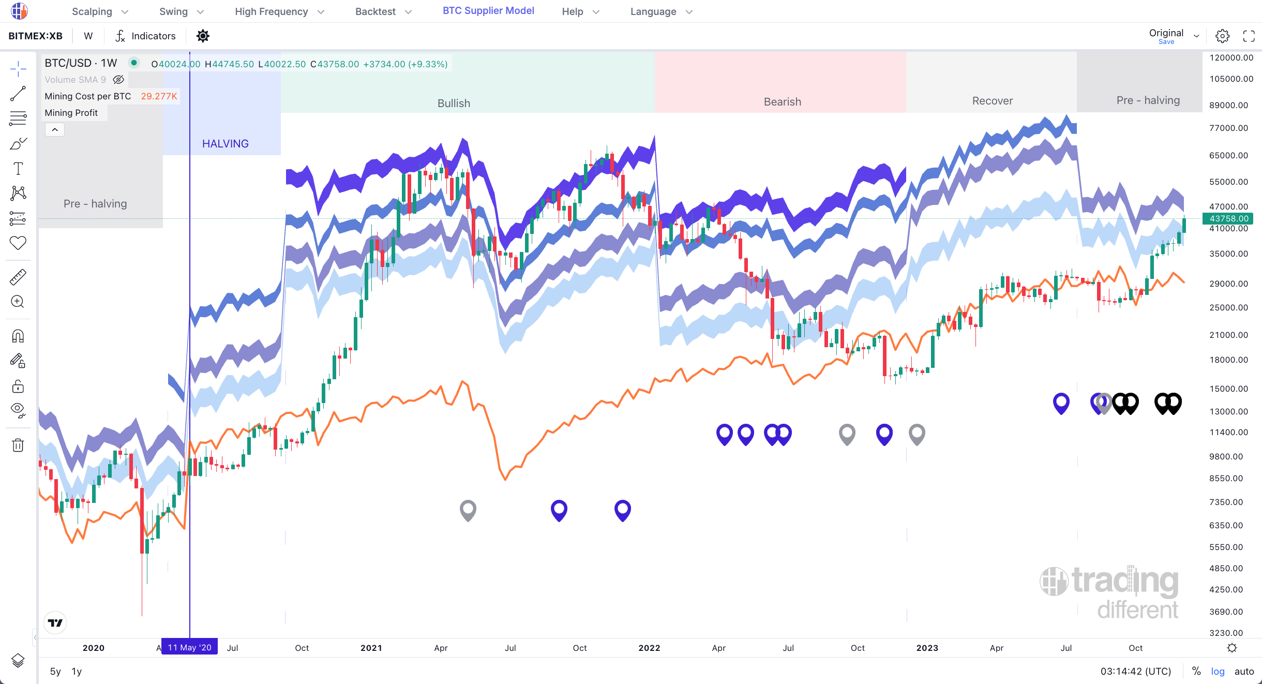Viewport: 1262px width, 684px height.
Task: Select the ruler measure tool
Action: (x=18, y=276)
